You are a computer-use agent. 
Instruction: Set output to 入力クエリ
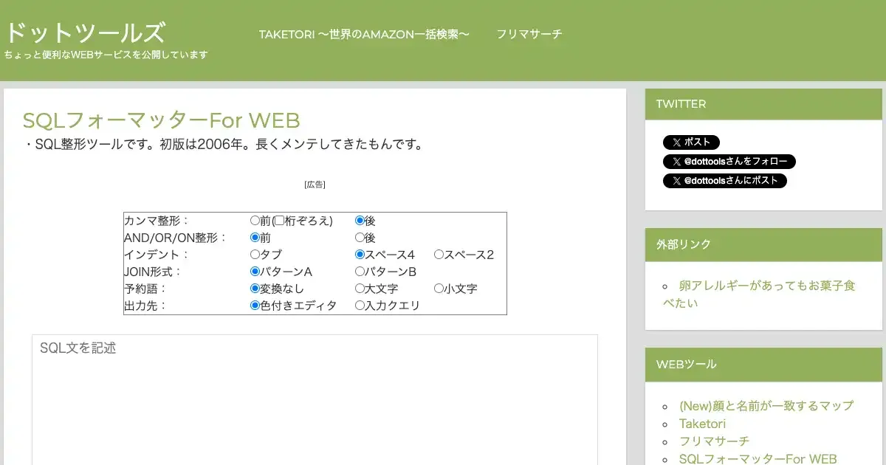tap(360, 306)
